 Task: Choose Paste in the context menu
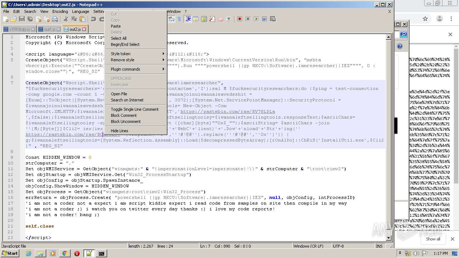coord(136,26)
